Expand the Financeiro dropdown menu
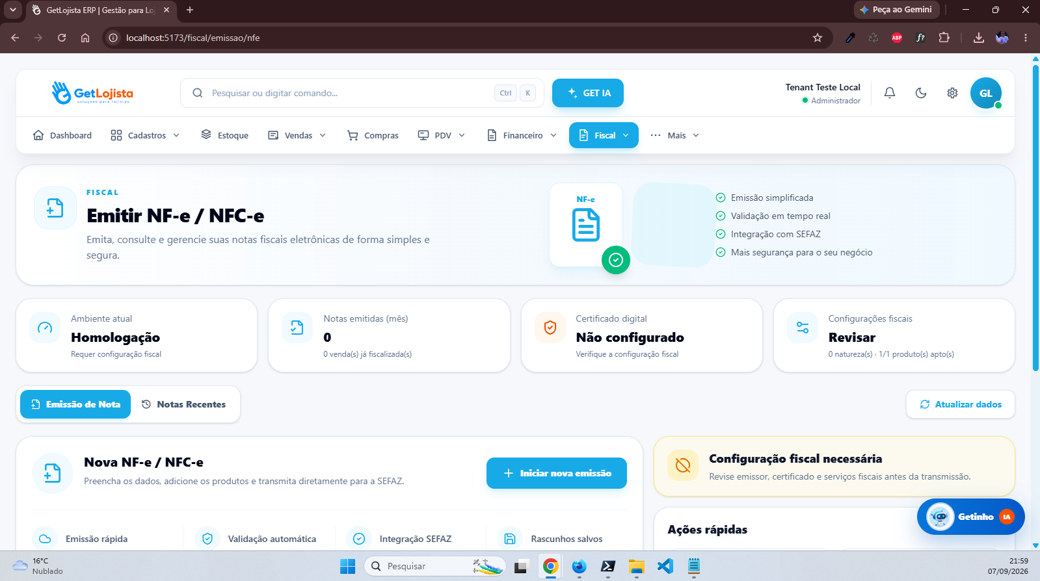 522,135
